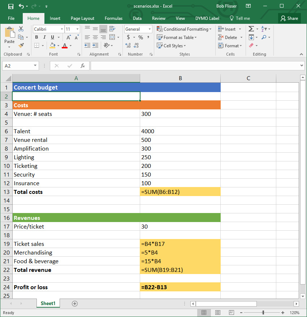Toggle Underline formatting
Viewport: 307px width, 317px height.
coord(53,37)
